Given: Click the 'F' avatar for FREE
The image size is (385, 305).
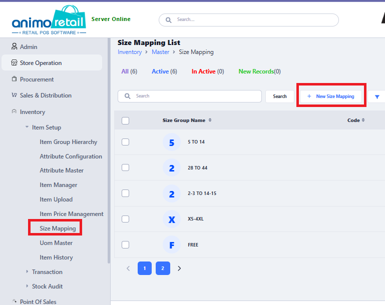Looking at the screenshot, I should click(x=172, y=244).
